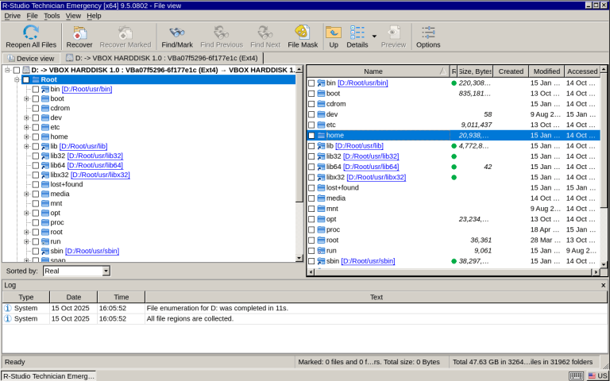Mark the home folder checkbox in file list

(x=311, y=136)
